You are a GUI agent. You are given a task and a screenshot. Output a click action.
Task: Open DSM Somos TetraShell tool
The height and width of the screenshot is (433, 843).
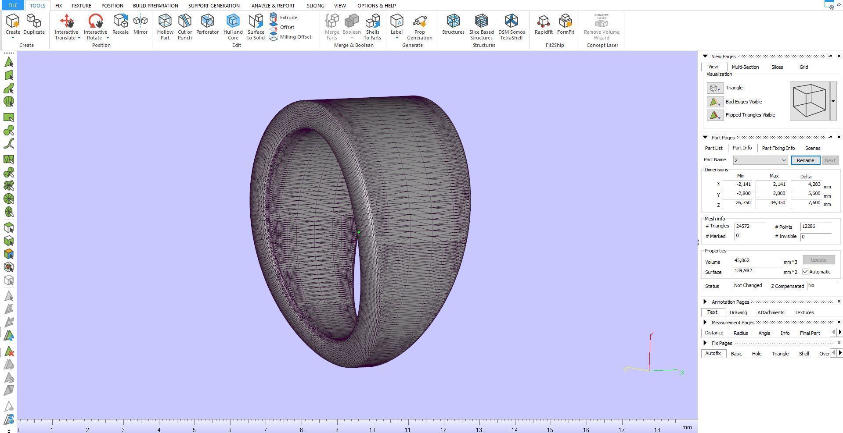coord(512,21)
